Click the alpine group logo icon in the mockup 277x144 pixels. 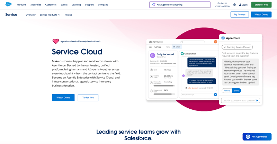click(x=150, y=42)
